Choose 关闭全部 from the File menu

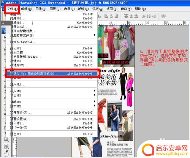tap(52, 52)
